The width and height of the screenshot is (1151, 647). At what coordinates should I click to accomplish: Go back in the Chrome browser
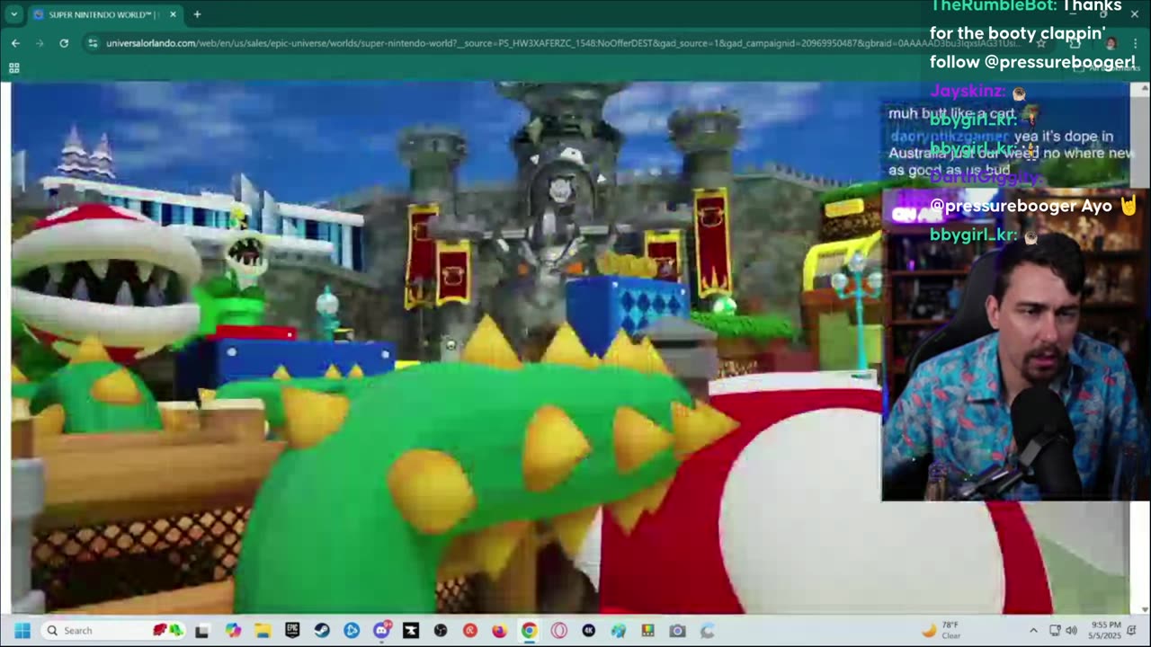[x=15, y=43]
